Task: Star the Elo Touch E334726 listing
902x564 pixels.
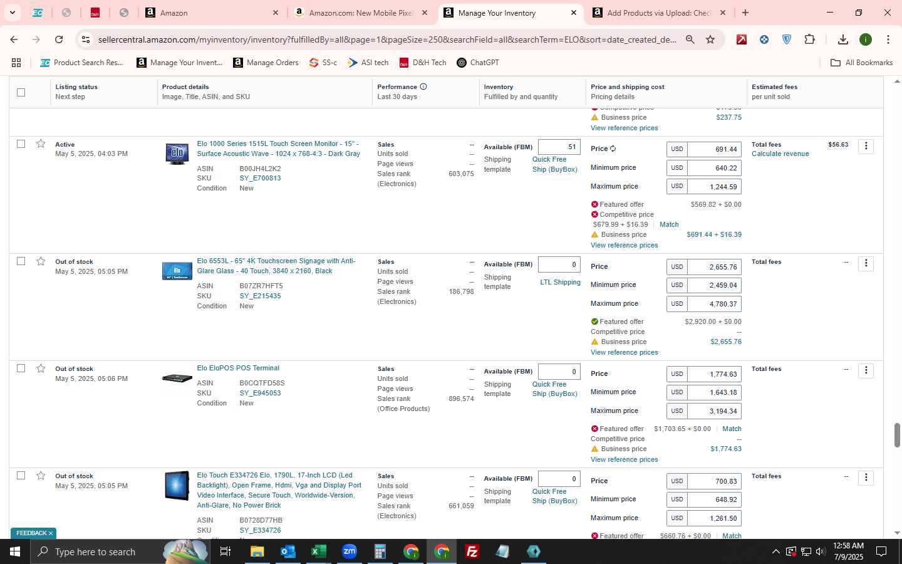Action: tap(41, 476)
